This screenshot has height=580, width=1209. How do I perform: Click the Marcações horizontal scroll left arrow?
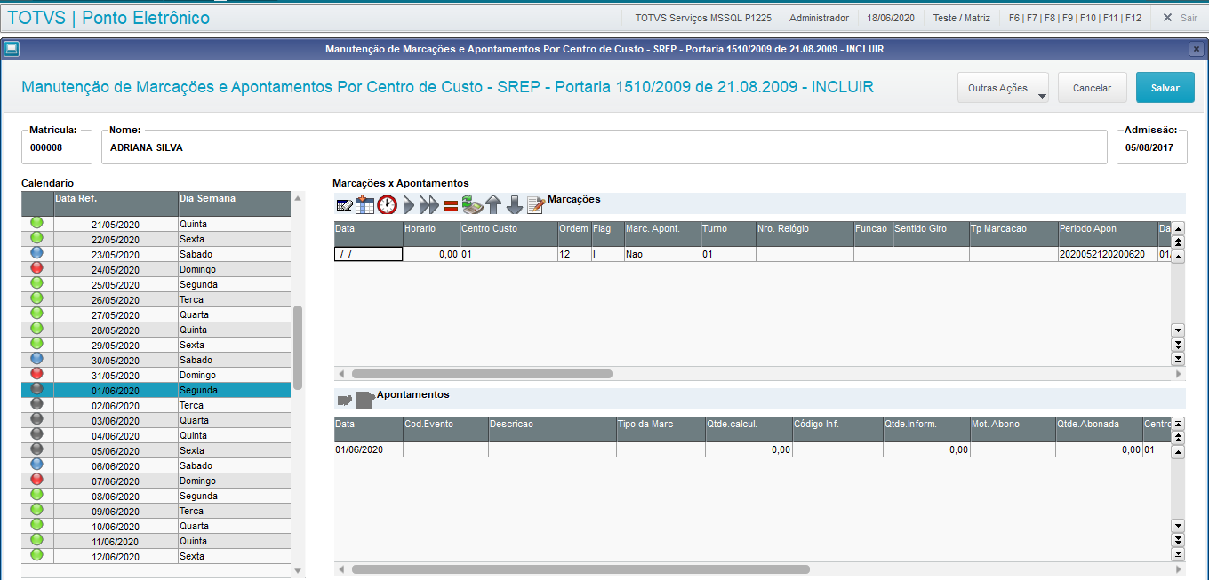click(340, 374)
